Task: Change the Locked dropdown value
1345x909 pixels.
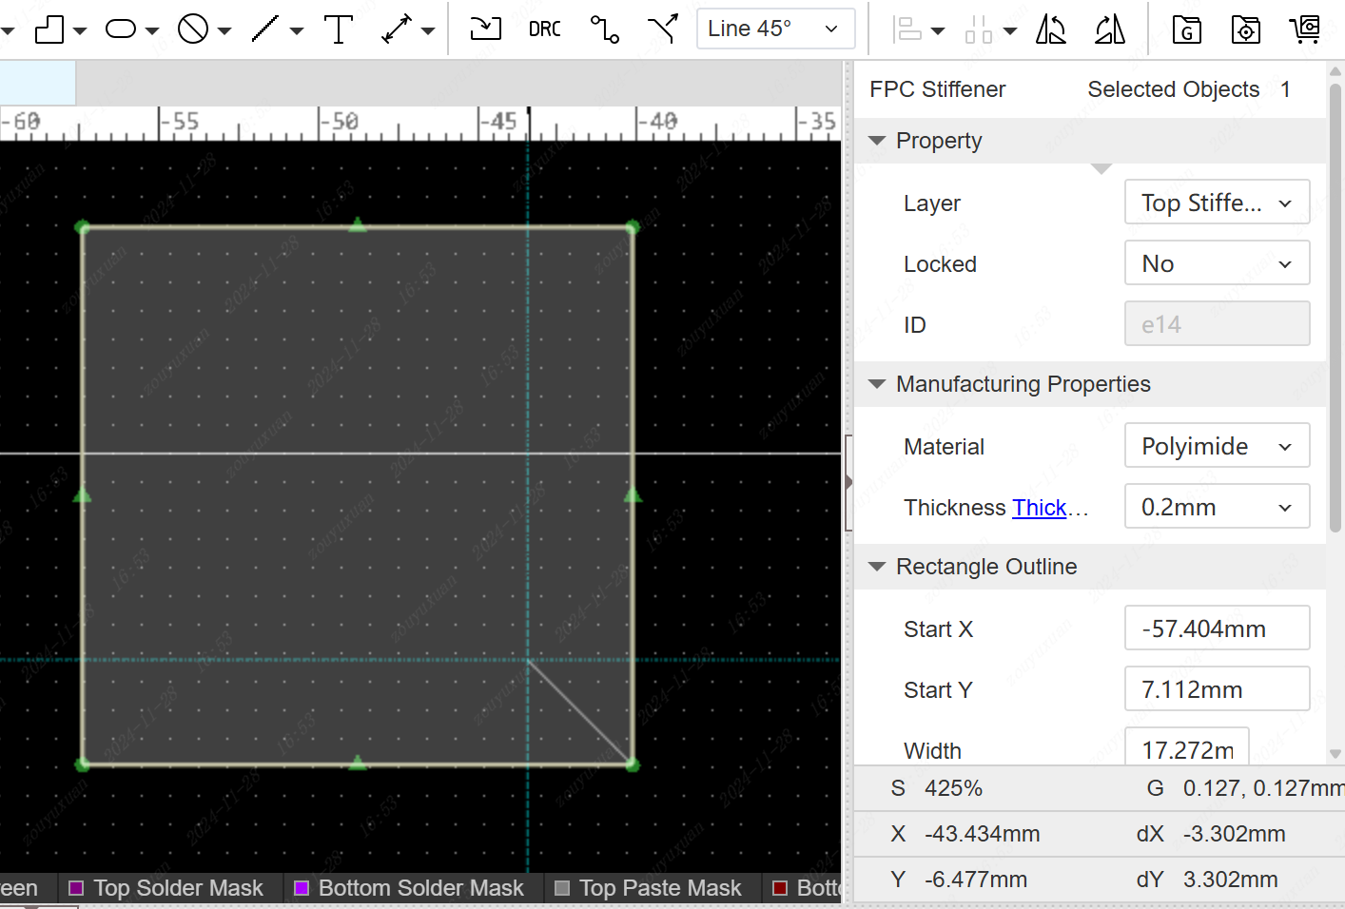Action: [1216, 263]
